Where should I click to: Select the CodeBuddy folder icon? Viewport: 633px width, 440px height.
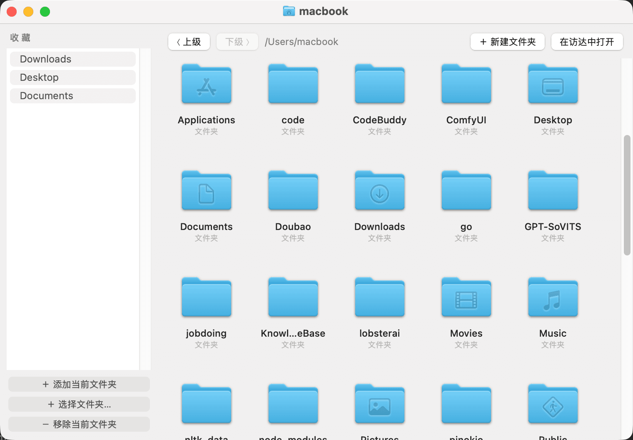click(x=380, y=84)
